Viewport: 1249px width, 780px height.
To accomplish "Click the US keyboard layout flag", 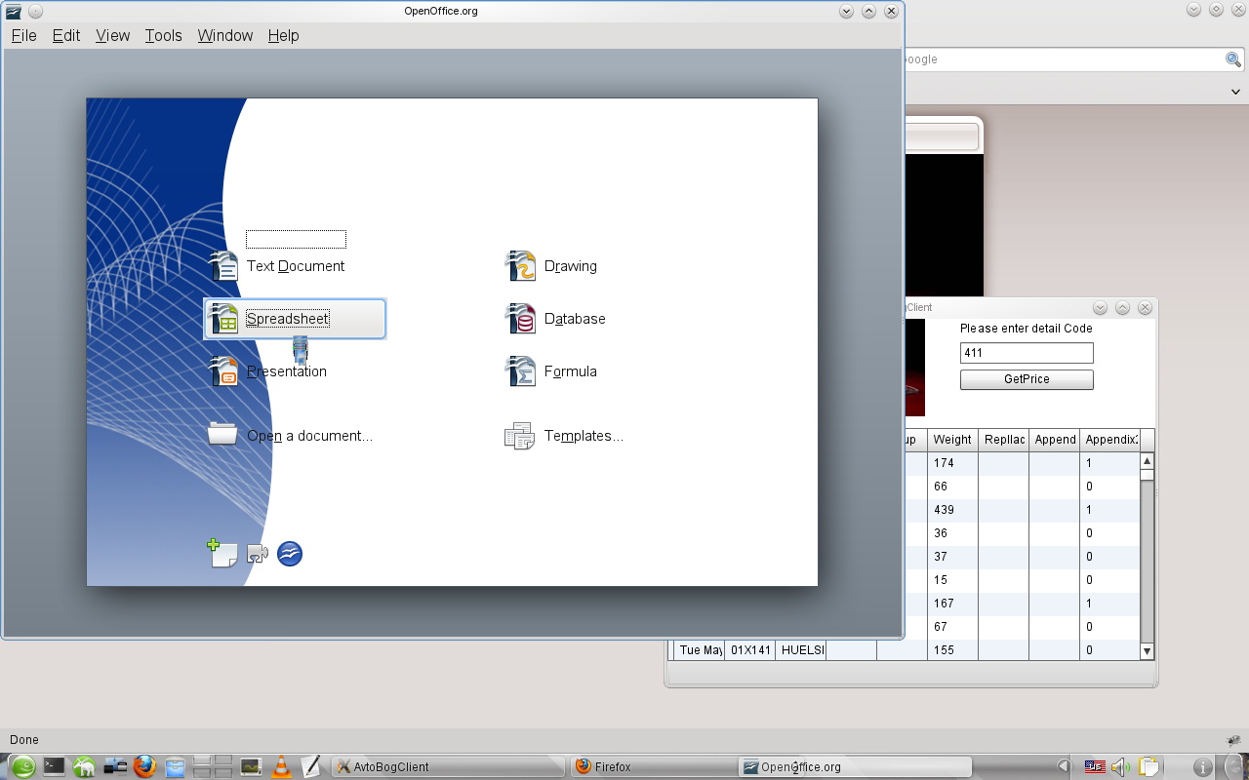I will (x=1095, y=767).
